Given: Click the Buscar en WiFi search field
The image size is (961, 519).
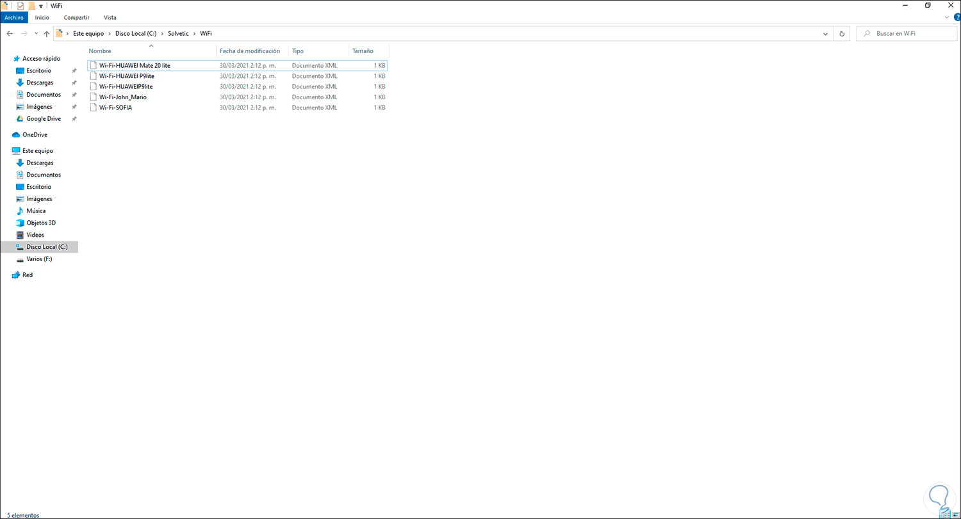Looking at the screenshot, I should coord(907,33).
